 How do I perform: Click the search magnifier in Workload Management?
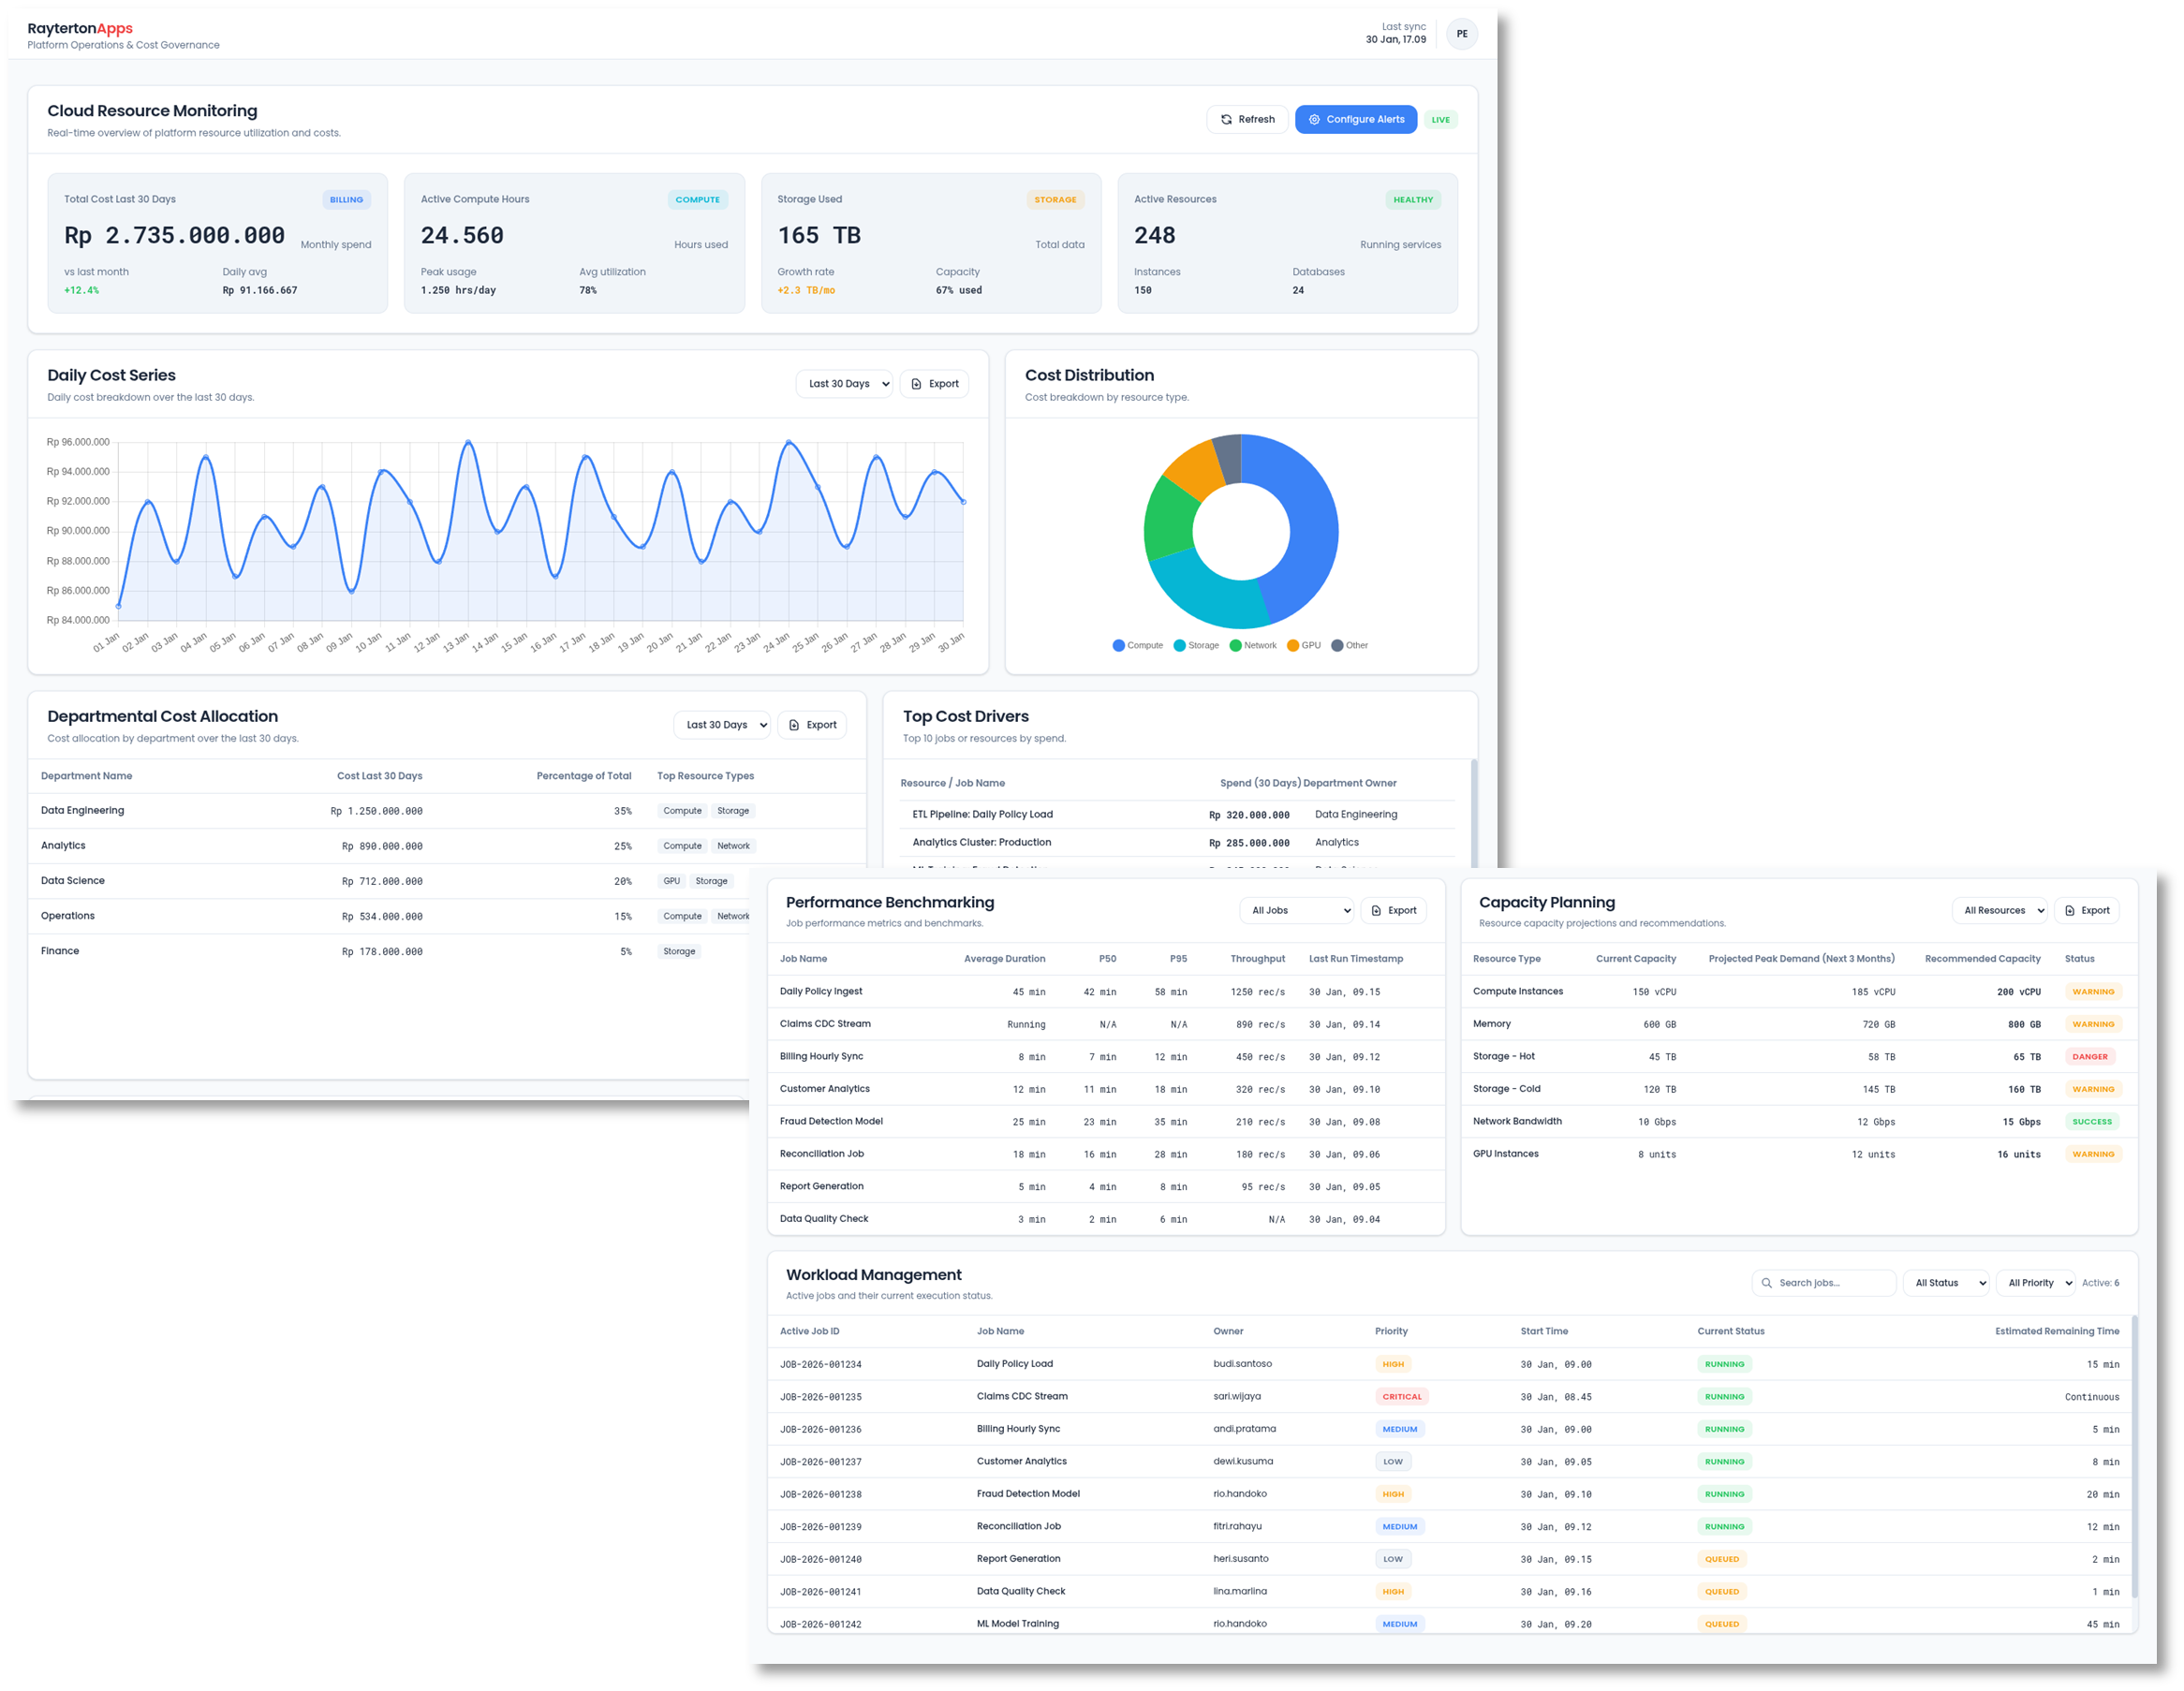1767,1282
